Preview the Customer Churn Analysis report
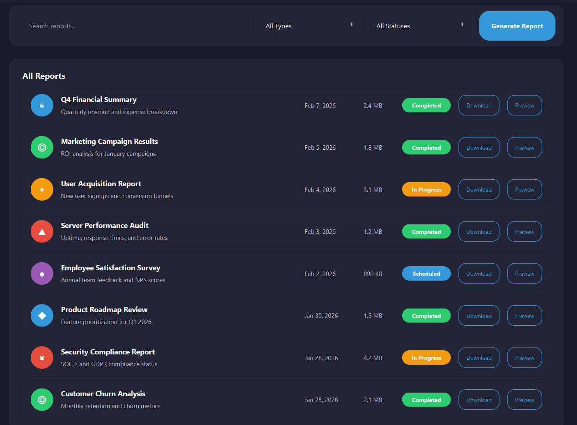Viewport: 577px width, 425px height. [524, 400]
